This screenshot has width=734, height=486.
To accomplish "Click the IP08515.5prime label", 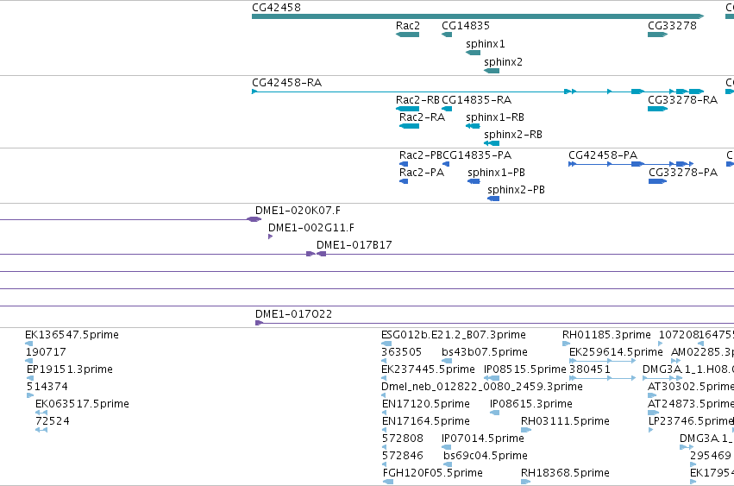I will (x=524, y=369).
